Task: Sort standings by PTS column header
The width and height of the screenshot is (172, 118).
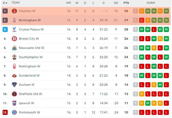Action: [x=126, y=3]
